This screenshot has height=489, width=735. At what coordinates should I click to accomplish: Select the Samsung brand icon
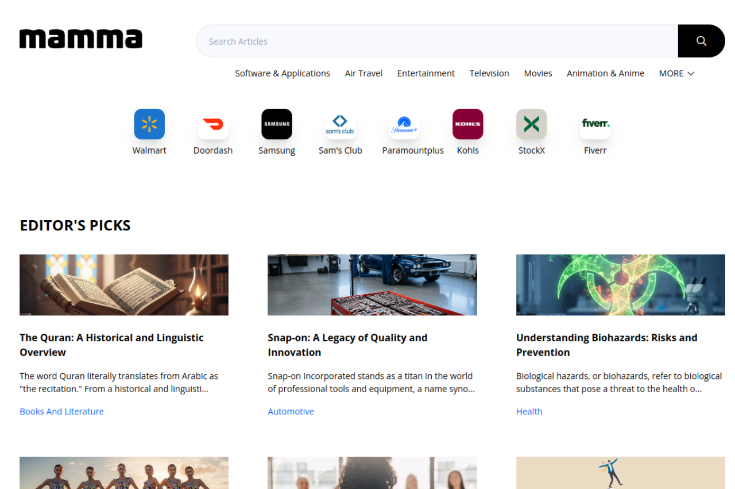tap(277, 124)
